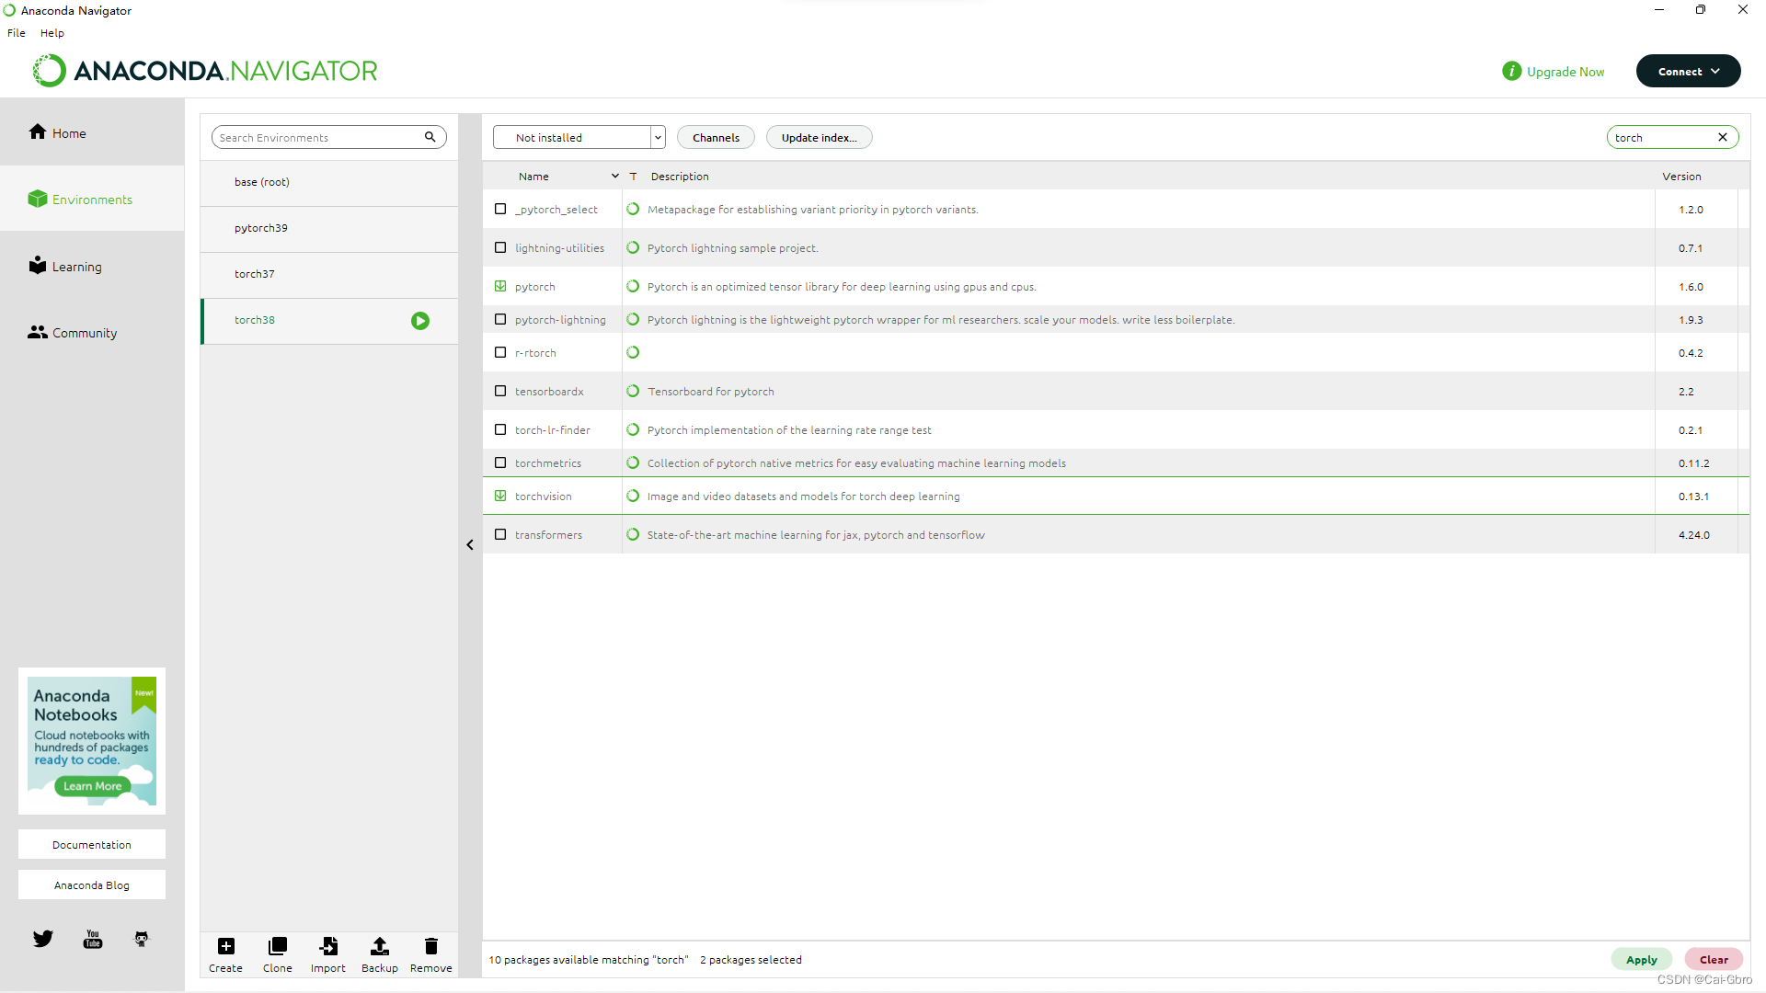Click version 0.13.1 of torchvision

(x=1693, y=496)
